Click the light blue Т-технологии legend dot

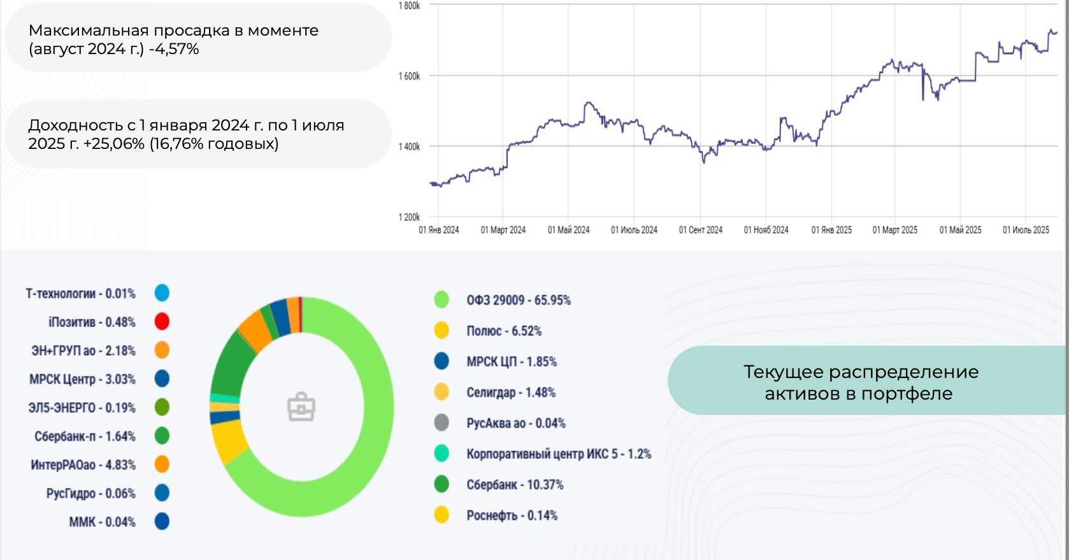[x=162, y=293]
